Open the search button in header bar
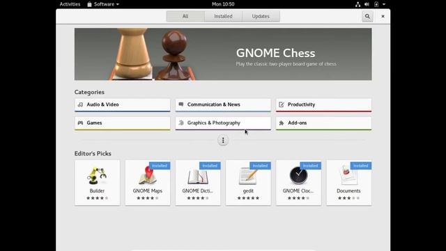Image resolution: width=446 pixels, height=251 pixels. point(367,16)
